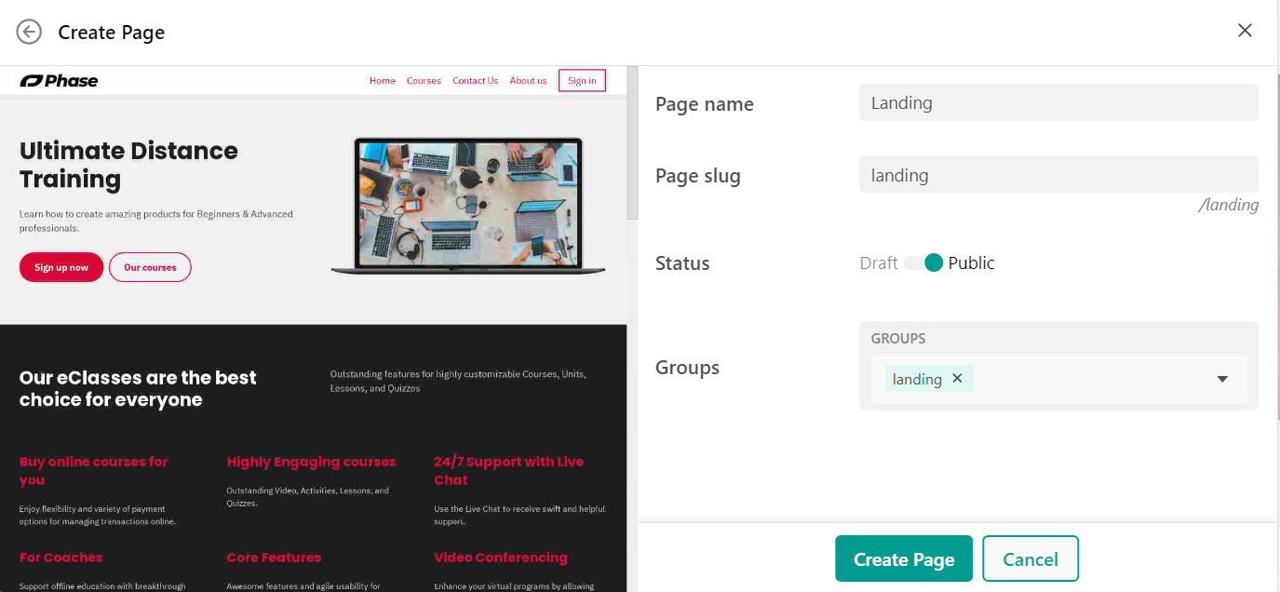The image size is (1280, 592).
Task: Click the laptop image thumbnail in preview
Action: point(468,206)
